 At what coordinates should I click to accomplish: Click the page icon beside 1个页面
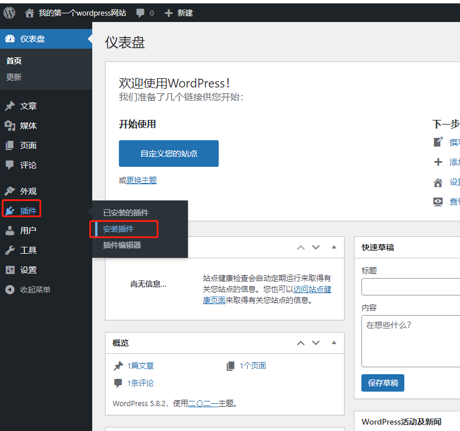click(x=230, y=366)
